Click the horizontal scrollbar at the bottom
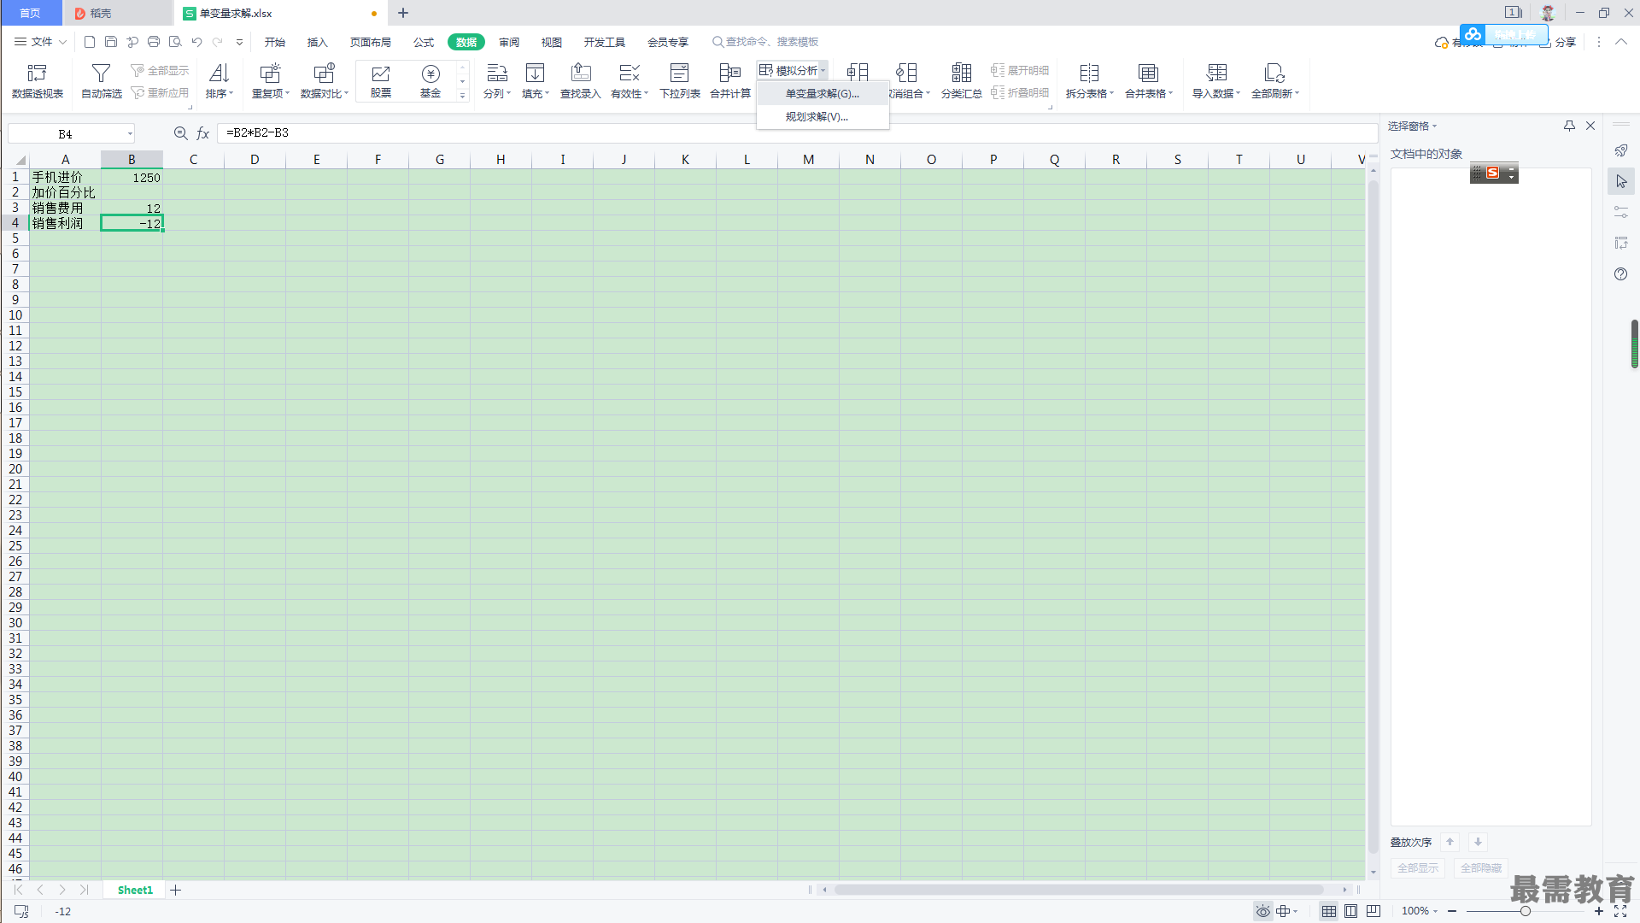Viewport: 1640px width, 923px height. coord(1080,890)
